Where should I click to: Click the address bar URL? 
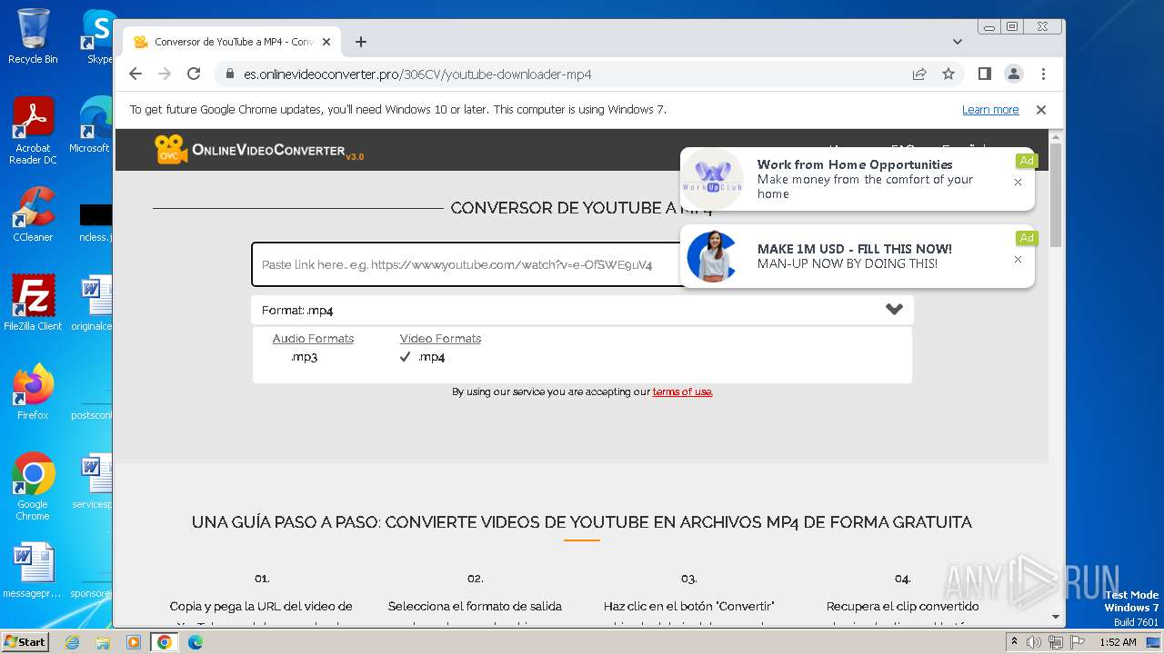pyautogui.click(x=417, y=74)
